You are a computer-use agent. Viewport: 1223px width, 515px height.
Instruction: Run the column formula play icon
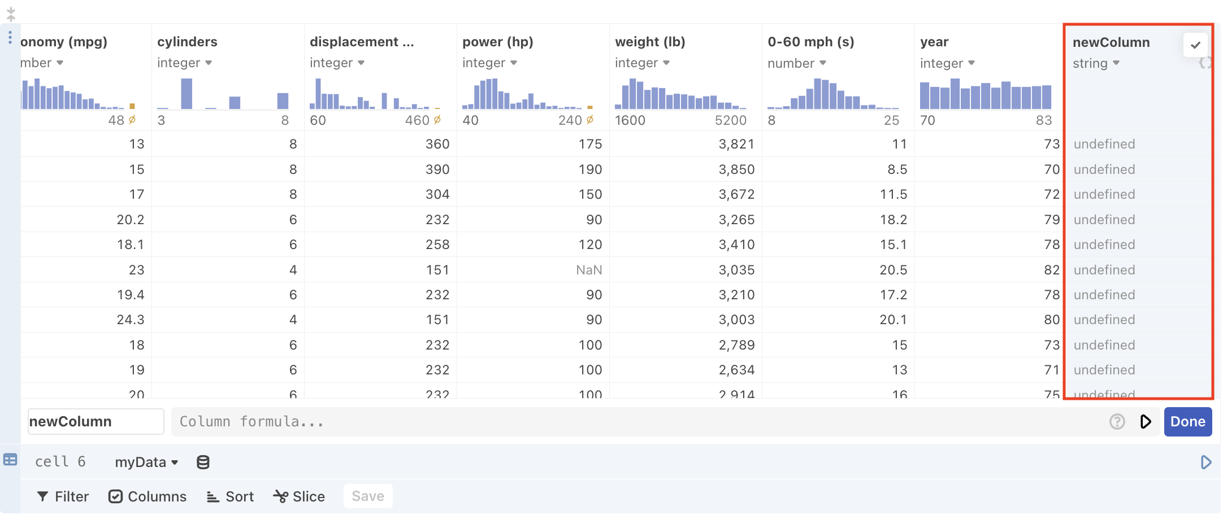click(x=1146, y=422)
